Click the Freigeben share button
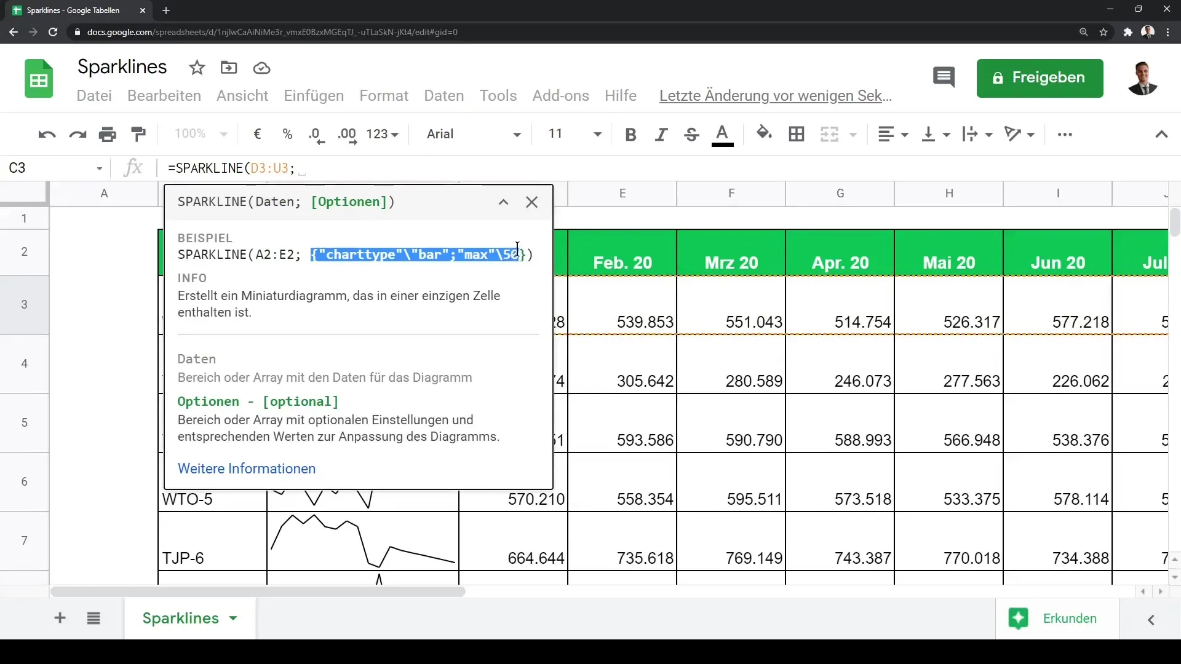This screenshot has width=1181, height=664. pos(1040,78)
